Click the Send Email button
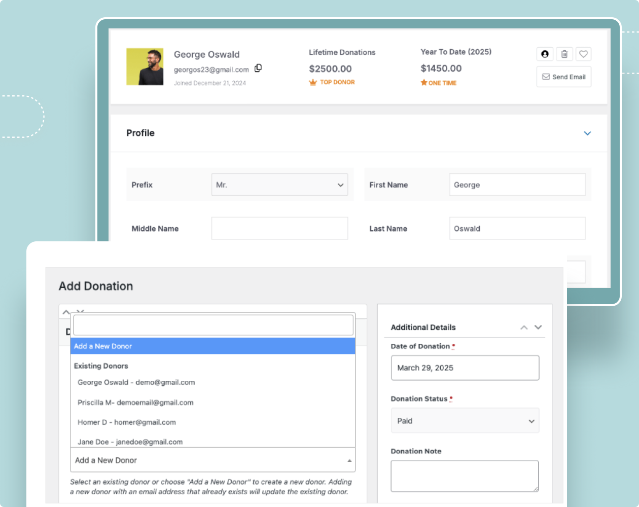This screenshot has height=507, width=639. click(563, 77)
